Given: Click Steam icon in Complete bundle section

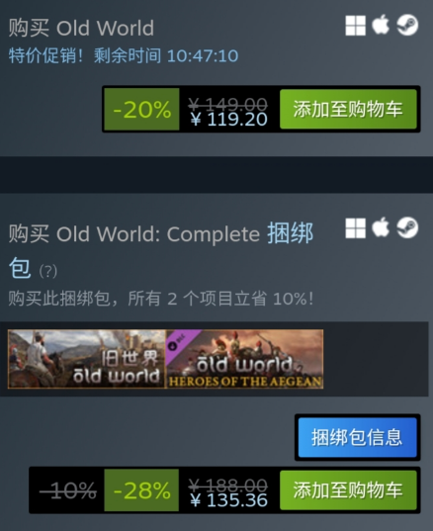Looking at the screenshot, I should click(x=407, y=227).
